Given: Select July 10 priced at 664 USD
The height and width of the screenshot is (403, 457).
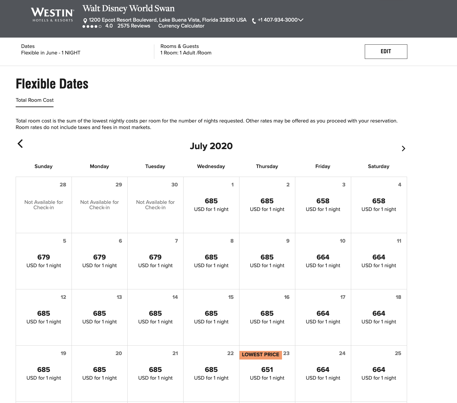Looking at the screenshot, I should (x=323, y=261).
